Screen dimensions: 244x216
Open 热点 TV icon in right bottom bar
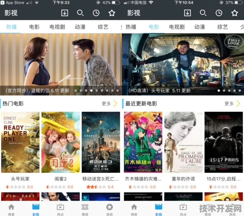tap(183, 207)
